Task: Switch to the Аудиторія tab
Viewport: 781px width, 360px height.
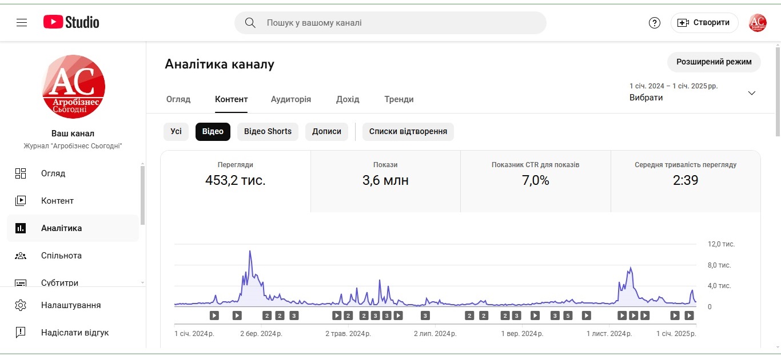Action: 291,99
